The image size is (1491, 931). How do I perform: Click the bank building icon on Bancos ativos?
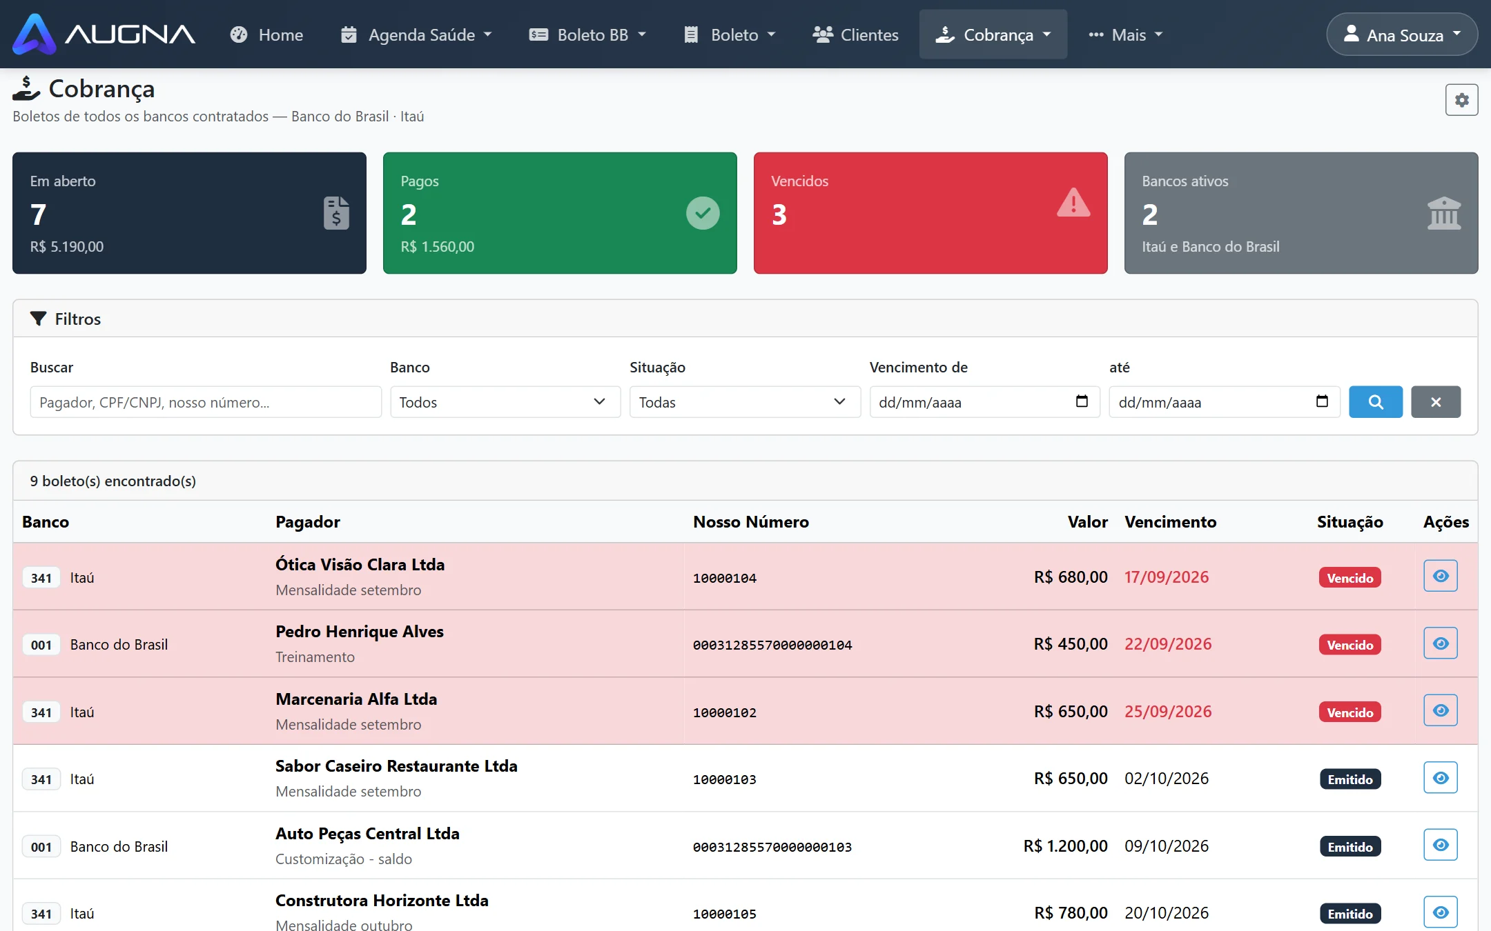point(1444,213)
